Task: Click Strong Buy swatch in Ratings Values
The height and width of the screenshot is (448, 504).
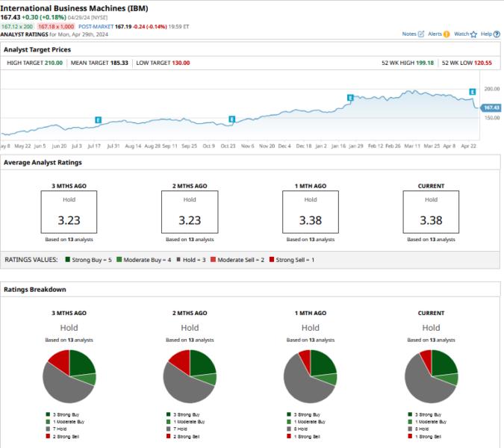Action: pyautogui.click(x=67, y=259)
